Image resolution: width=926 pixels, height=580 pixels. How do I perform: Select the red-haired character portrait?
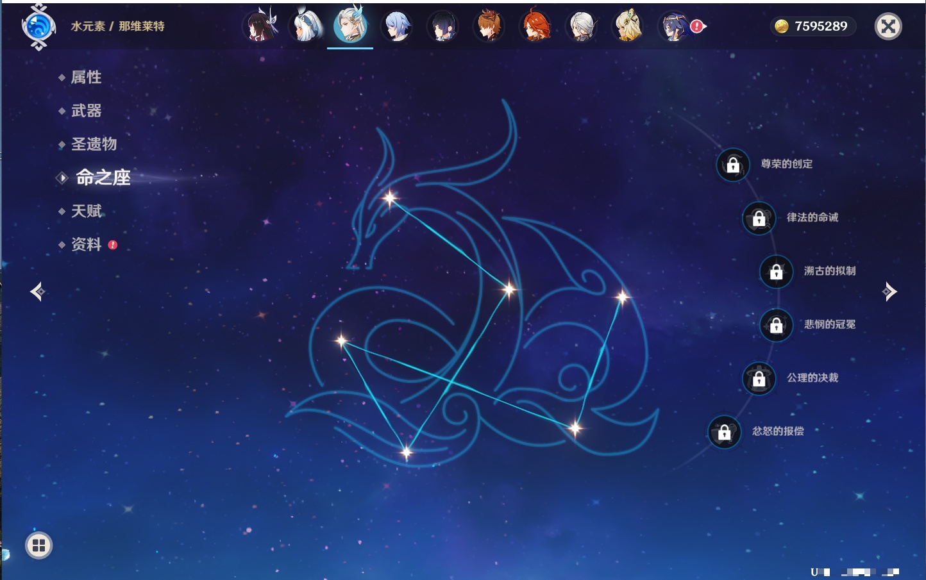(535, 26)
